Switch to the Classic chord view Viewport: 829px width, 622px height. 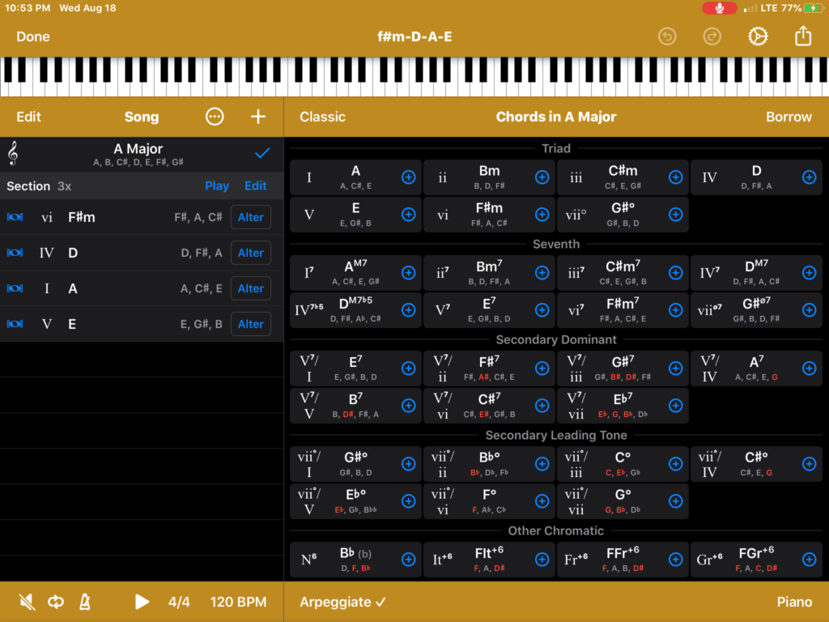(x=322, y=117)
